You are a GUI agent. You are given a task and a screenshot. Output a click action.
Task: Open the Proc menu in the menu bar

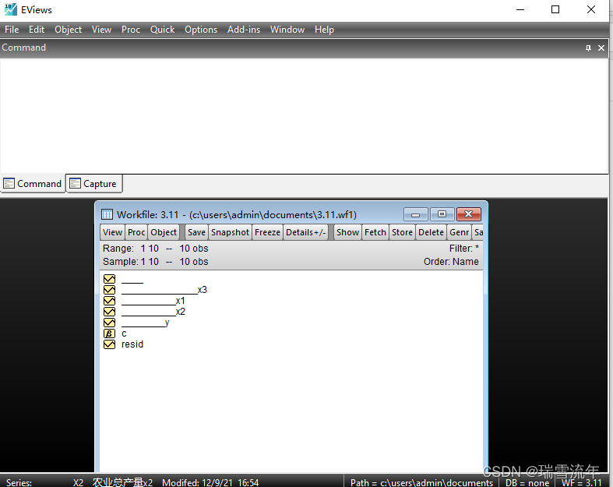click(x=131, y=30)
